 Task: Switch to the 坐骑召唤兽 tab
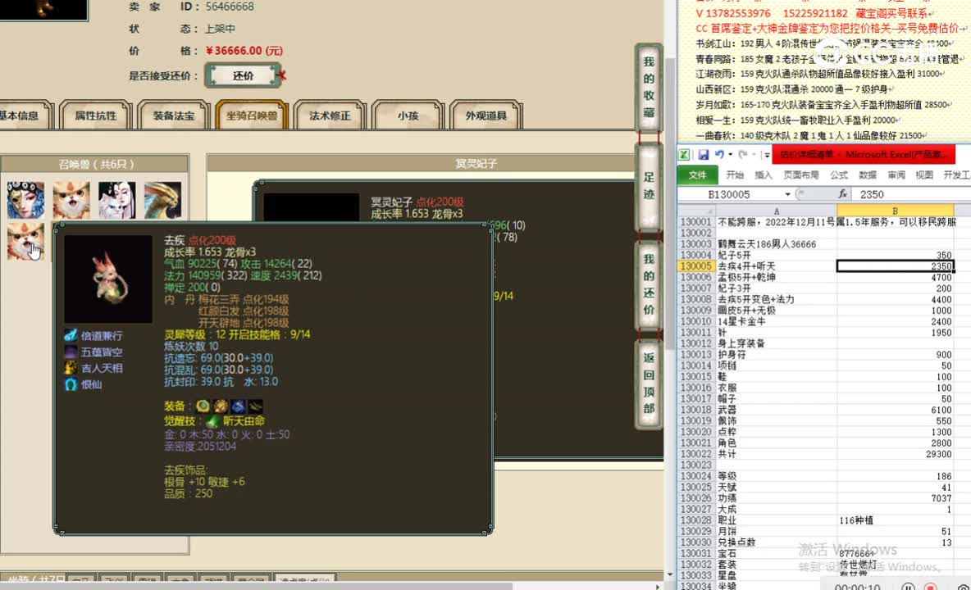[x=252, y=115]
